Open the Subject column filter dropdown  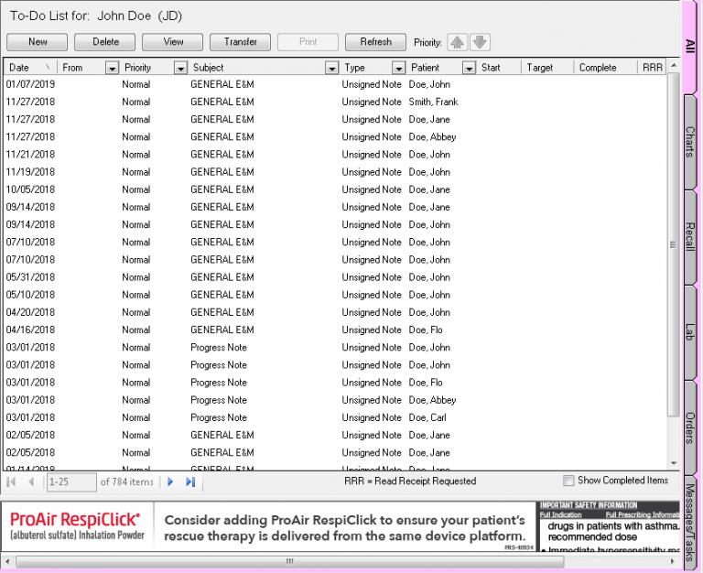pyautogui.click(x=331, y=68)
